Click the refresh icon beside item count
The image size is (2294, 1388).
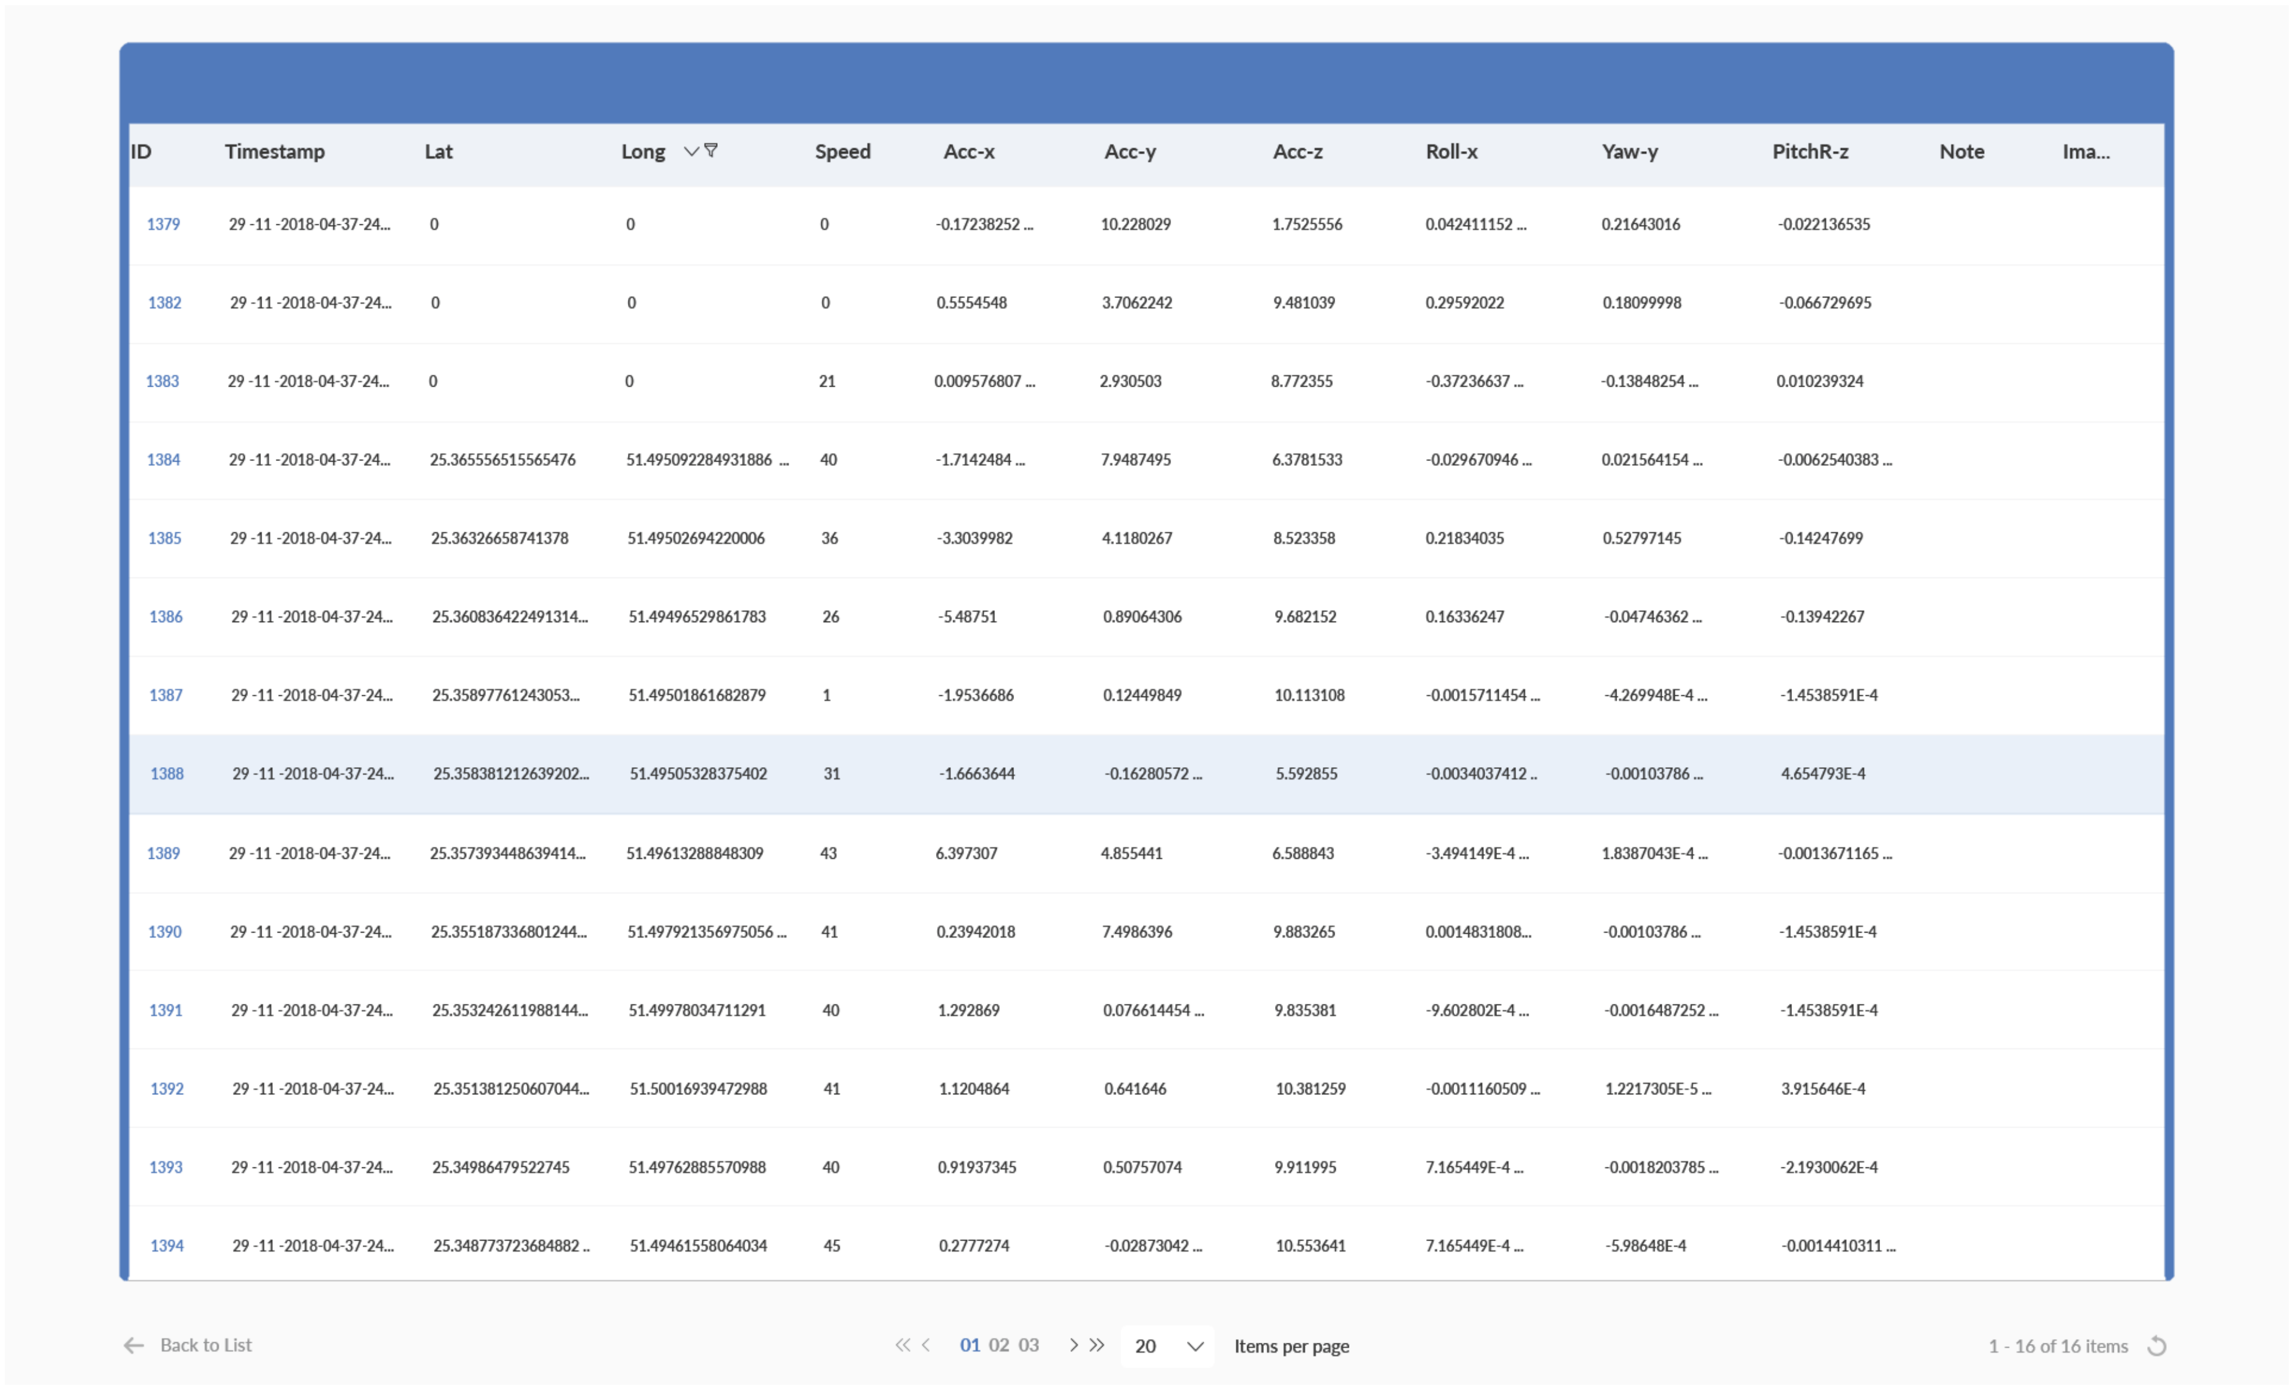pyautogui.click(x=2156, y=1346)
